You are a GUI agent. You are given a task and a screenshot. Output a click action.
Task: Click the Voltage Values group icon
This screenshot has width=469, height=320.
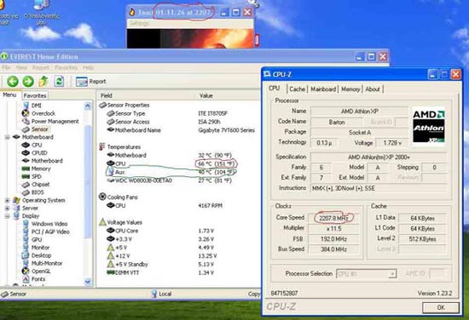coord(102,222)
